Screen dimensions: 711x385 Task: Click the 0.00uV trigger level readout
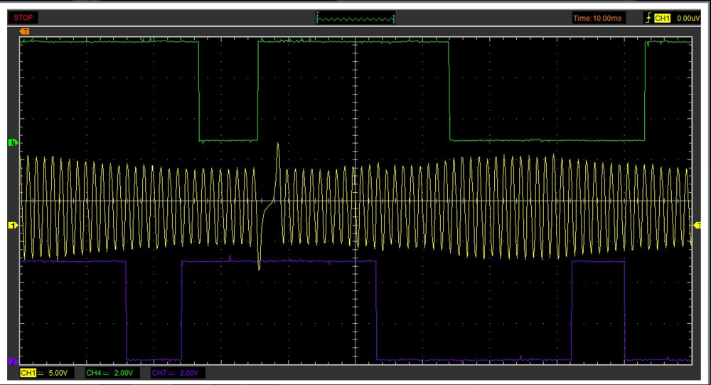tap(689, 18)
